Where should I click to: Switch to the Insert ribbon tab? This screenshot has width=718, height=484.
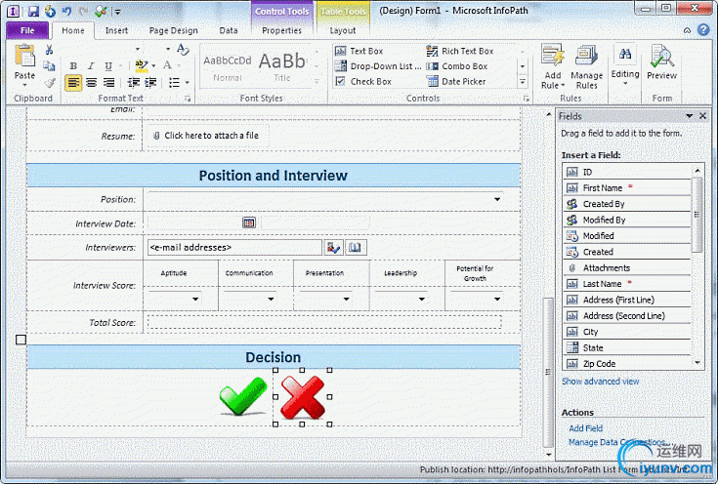[x=116, y=30]
